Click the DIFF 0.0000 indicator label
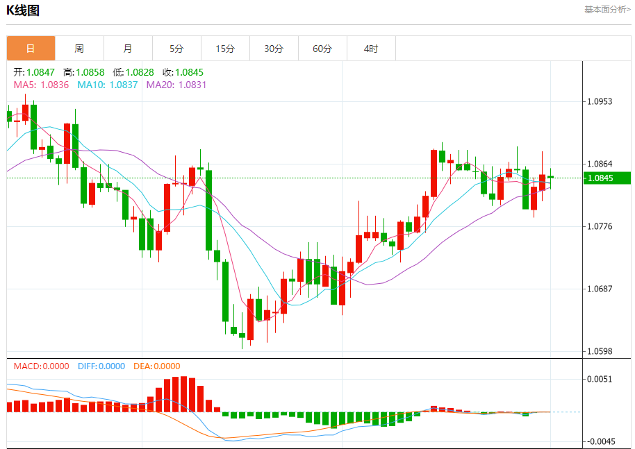 tap(101, 366)
